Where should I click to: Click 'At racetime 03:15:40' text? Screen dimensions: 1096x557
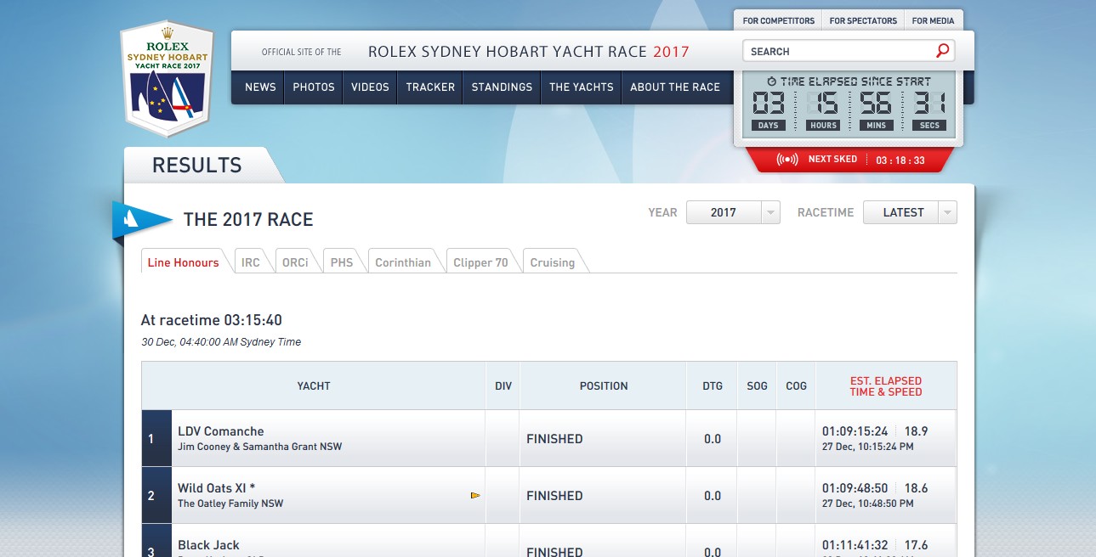(212, 320)
